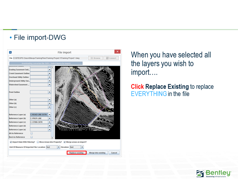
Task: Close the File import dialog window
Action: (117, 52)
